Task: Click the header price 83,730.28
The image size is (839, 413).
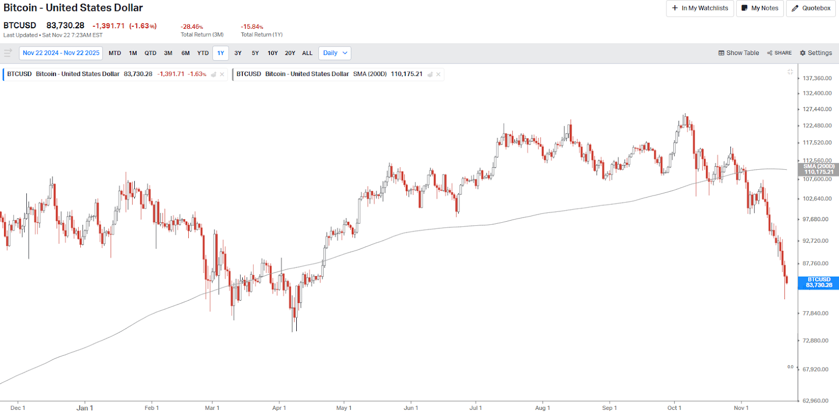Action: click(66, 25)
